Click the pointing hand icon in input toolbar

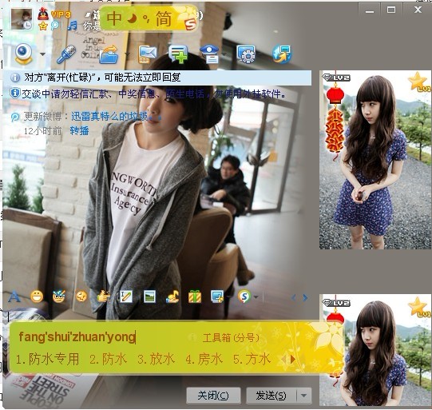click(104, 297)
